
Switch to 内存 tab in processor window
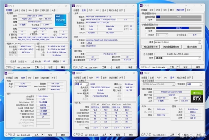pos(23,11)
